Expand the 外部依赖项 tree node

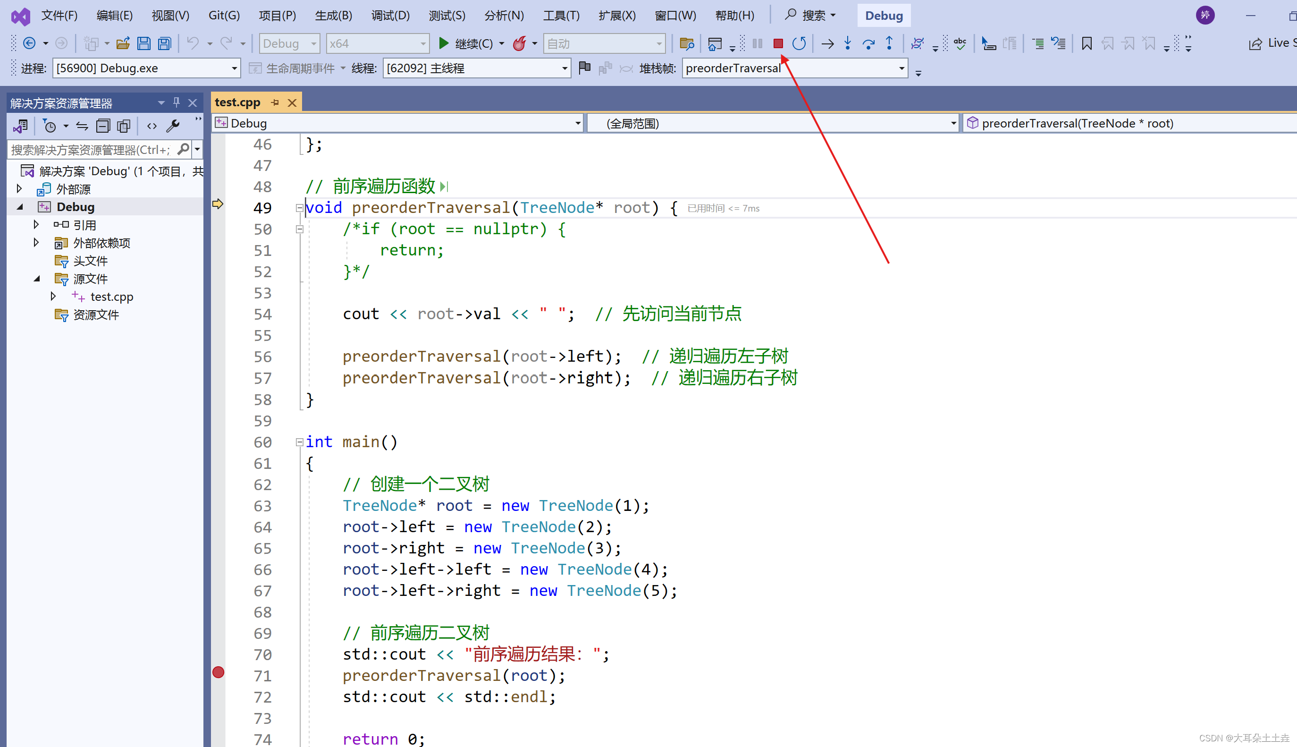click(36, 242)
